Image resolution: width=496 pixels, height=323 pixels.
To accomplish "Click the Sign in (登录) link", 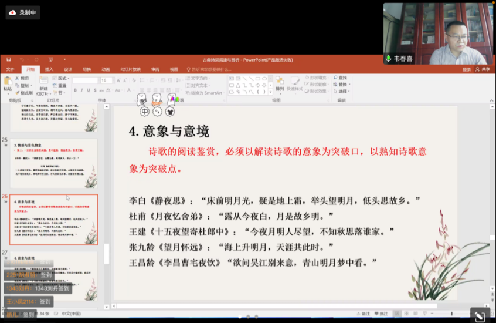I will [467, 69].
